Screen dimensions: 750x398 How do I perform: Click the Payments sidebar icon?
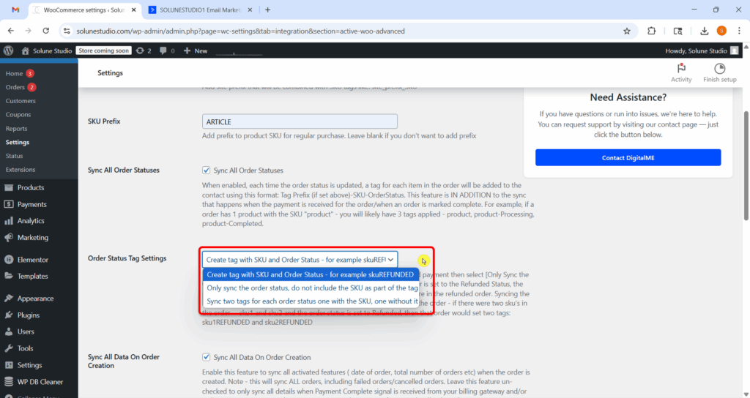9,205
